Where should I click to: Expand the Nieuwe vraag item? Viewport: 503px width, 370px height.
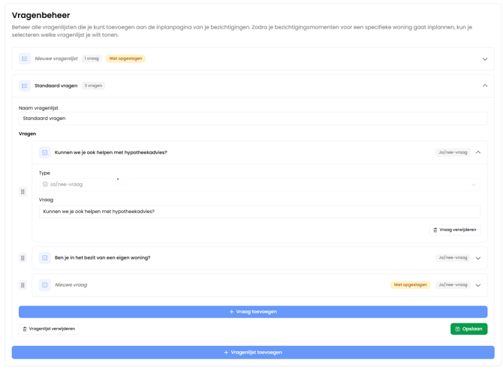[478, 285]
